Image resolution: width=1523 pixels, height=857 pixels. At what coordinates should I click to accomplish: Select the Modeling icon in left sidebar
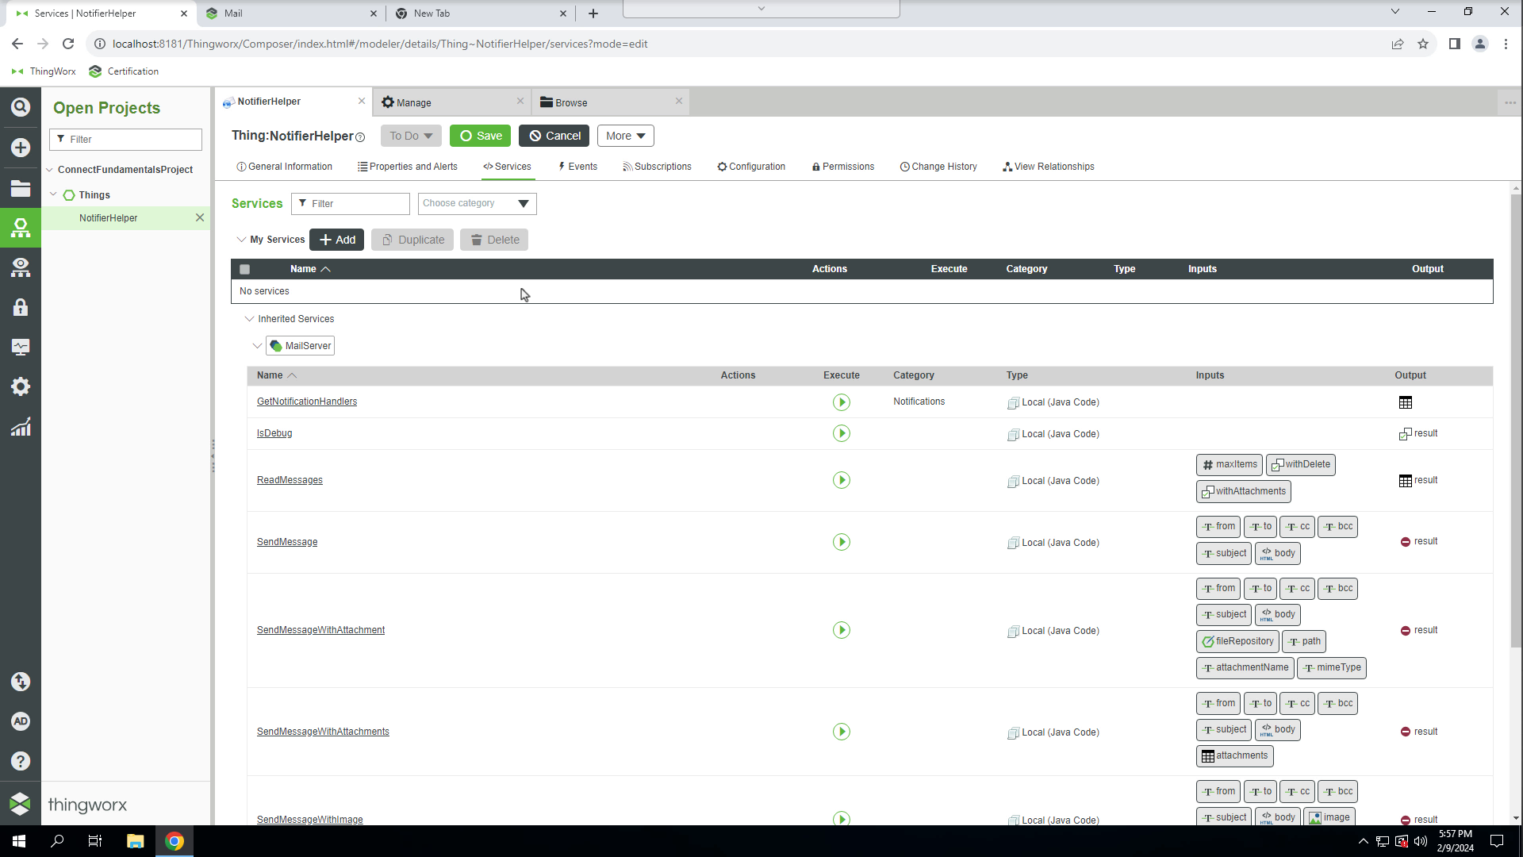(x=21, y=228)
